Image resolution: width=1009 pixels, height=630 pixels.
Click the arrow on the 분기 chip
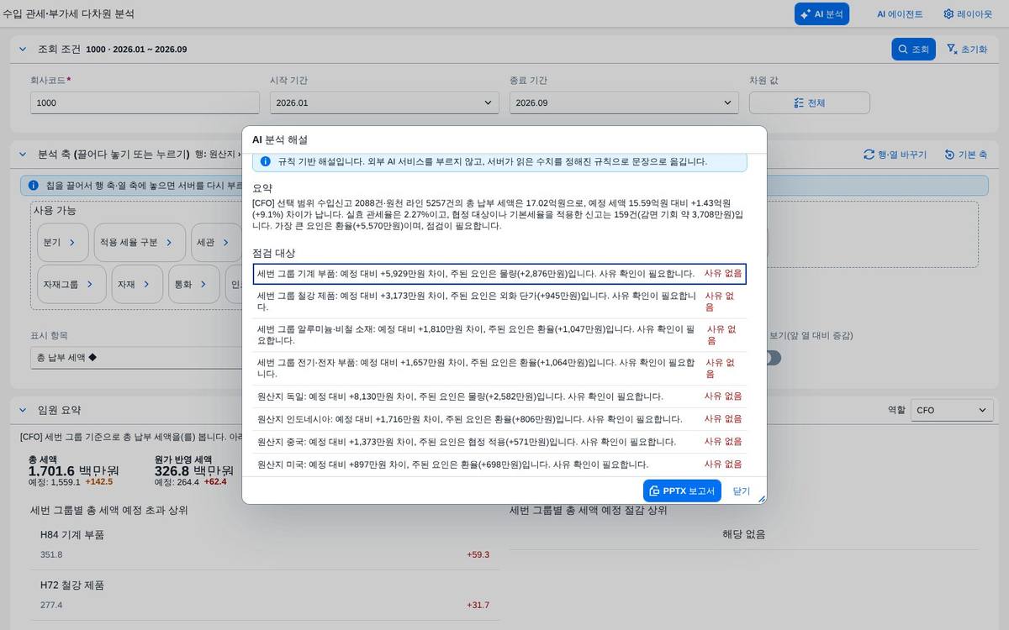72,242
